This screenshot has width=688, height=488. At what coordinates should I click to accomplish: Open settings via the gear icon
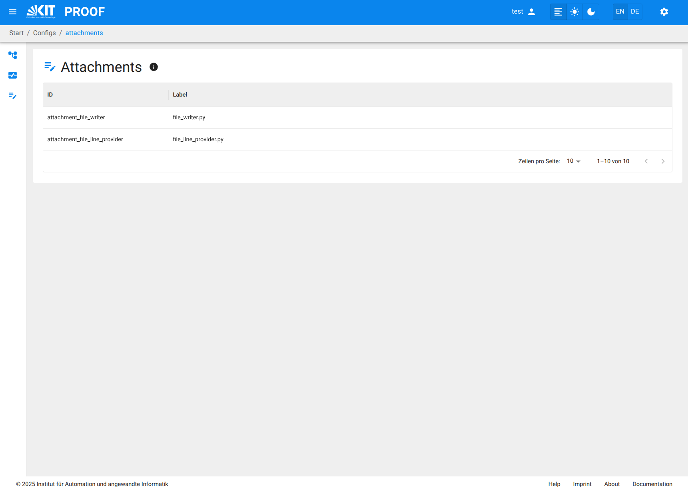pos(664,12)
